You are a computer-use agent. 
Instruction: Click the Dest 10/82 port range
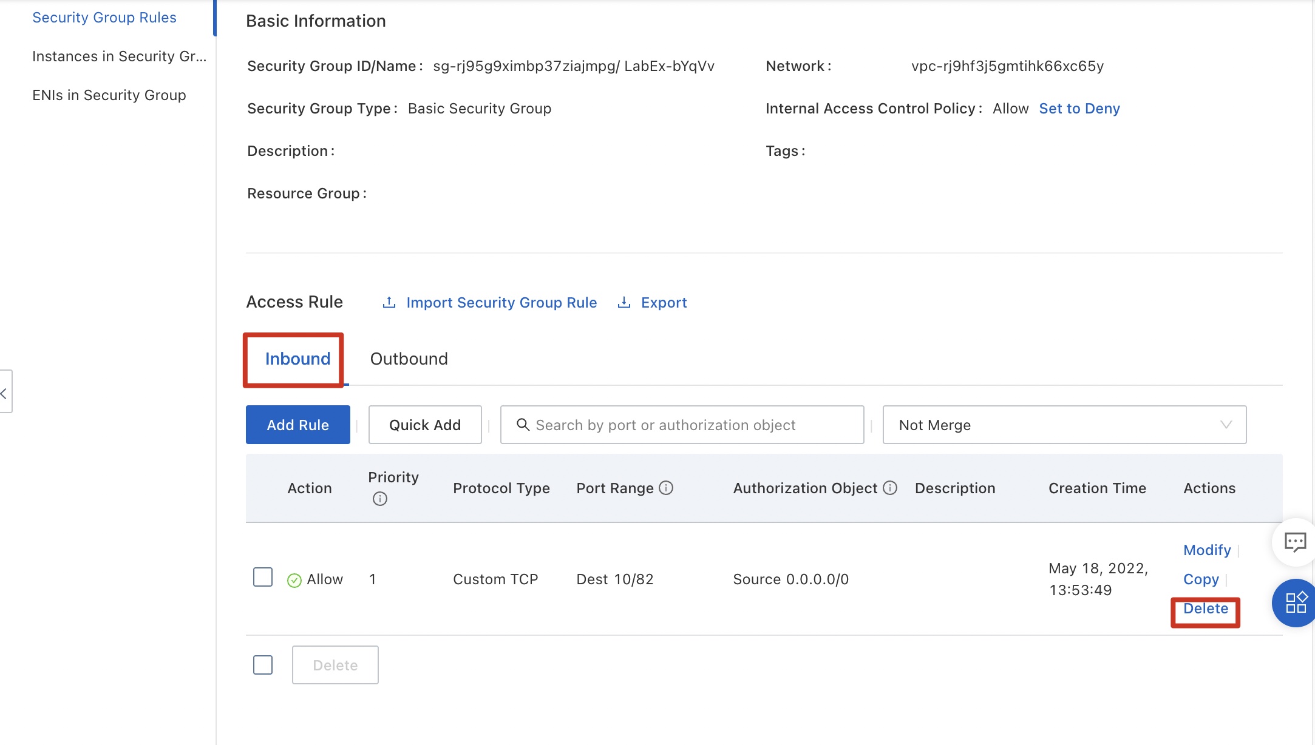[x=615, y=579]
